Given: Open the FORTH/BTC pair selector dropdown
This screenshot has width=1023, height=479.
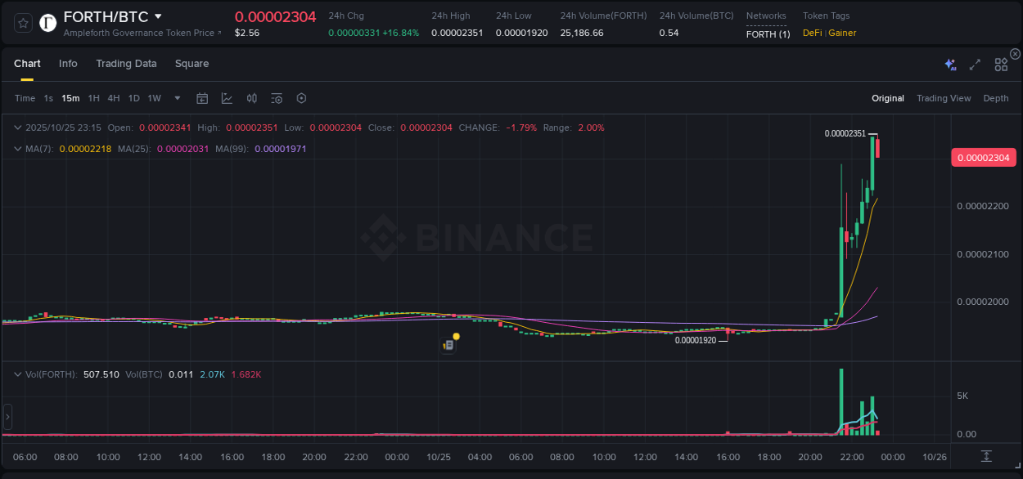Looking at the screenshot, I should pyautogui.click(x=159, y=16).
